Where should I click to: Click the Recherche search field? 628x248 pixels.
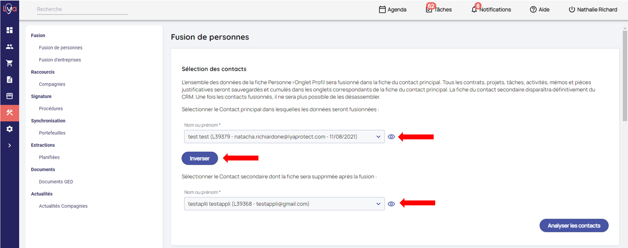click(82, 9)
